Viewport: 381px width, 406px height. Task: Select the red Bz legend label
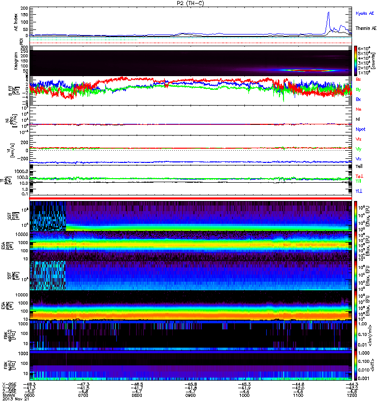coord(359,80)
